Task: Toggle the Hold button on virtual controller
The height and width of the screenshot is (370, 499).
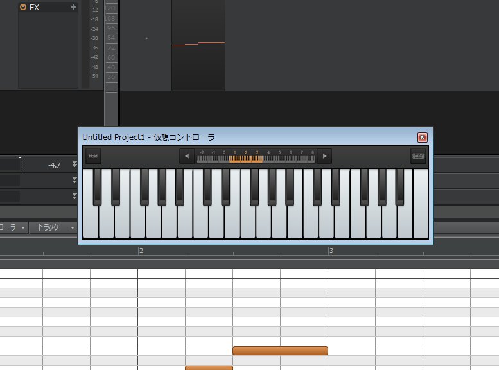Action: coord(93,156)
